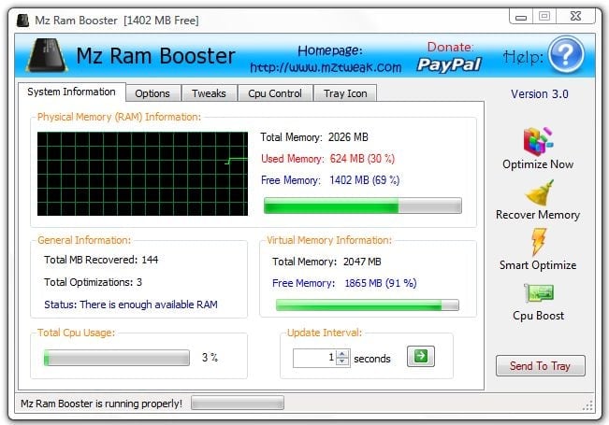Click the Total Cpu Usage bar

click(x=117, y=358)
